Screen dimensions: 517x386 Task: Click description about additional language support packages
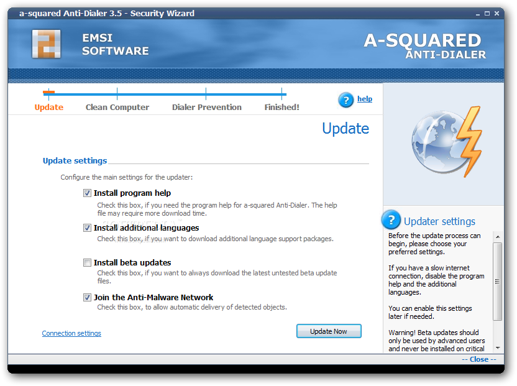point(215,239)
